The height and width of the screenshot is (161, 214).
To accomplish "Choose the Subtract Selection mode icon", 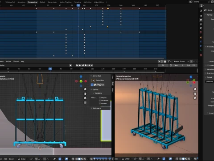I will (x=98, y=85).
